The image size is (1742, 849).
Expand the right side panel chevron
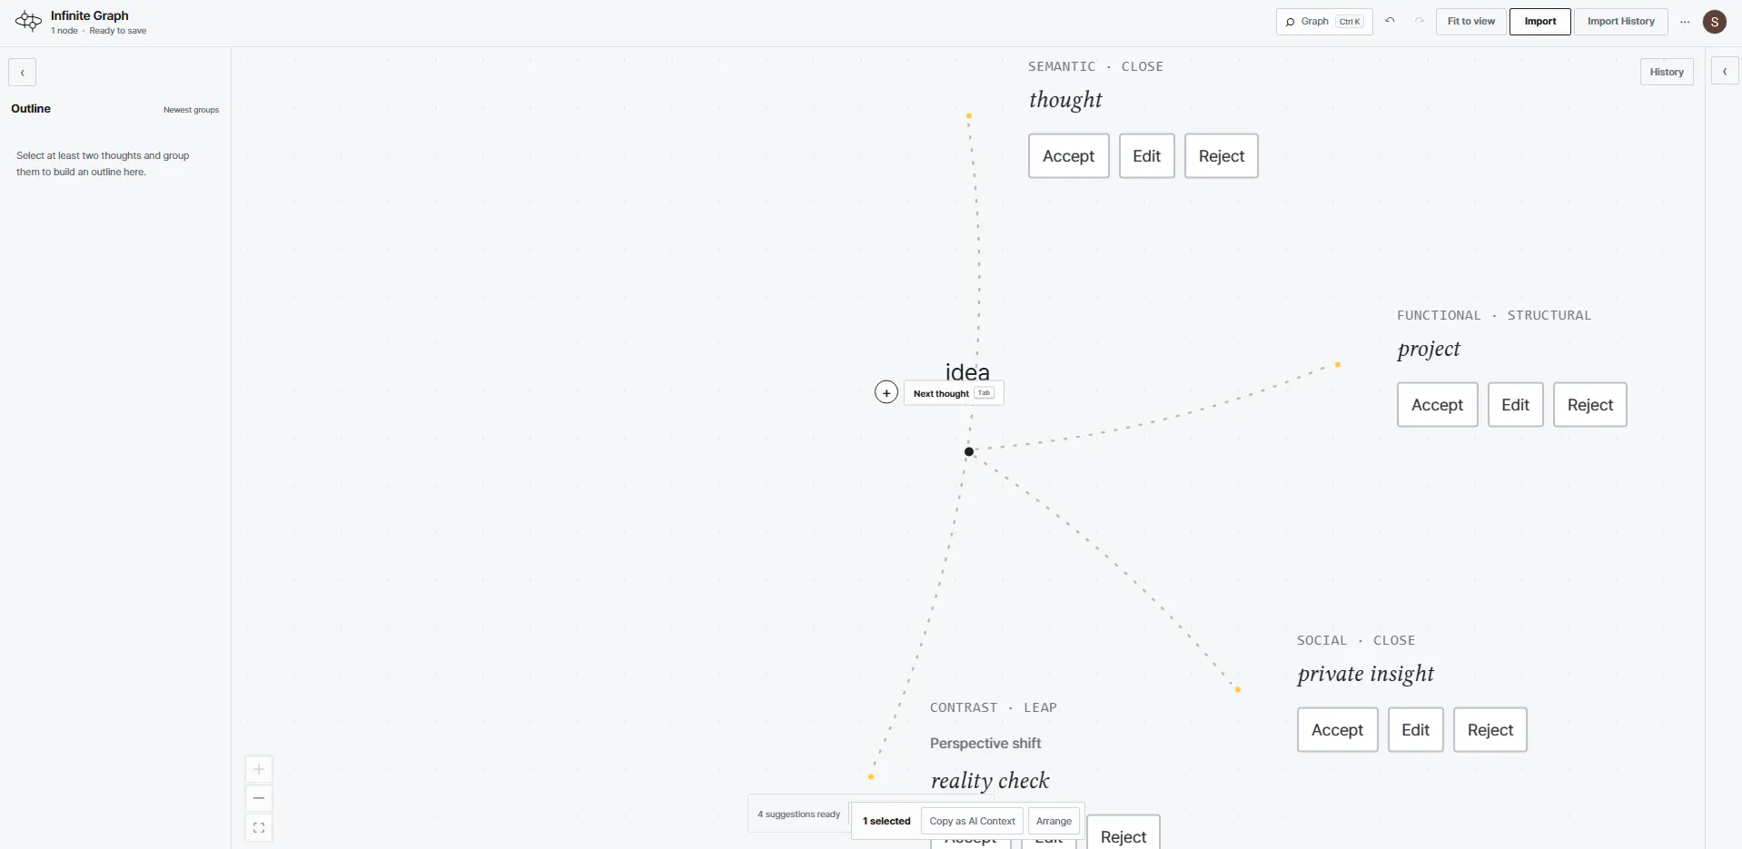[1725, 71]
